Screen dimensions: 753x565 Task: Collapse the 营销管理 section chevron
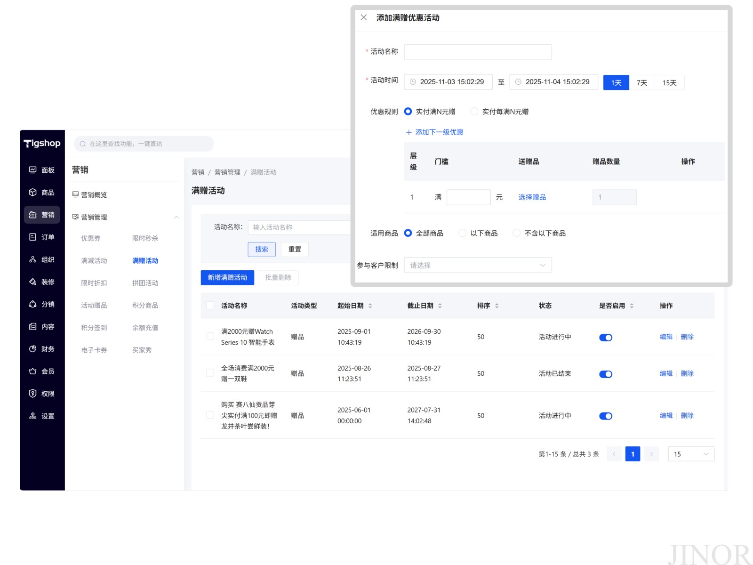coord(176,217)
